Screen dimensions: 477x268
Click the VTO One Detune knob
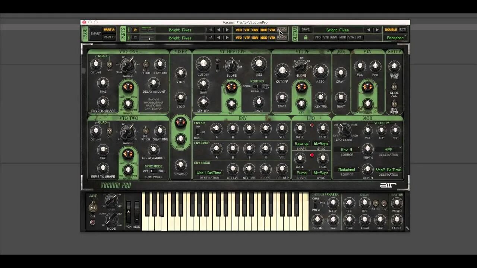(96, 64)
